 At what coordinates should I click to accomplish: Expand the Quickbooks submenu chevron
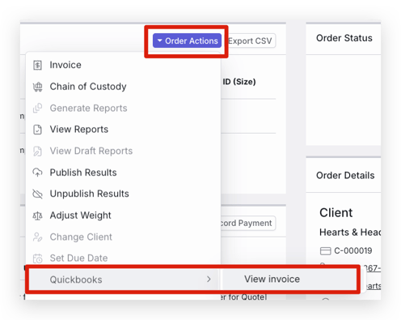click(x=209, y=279)
